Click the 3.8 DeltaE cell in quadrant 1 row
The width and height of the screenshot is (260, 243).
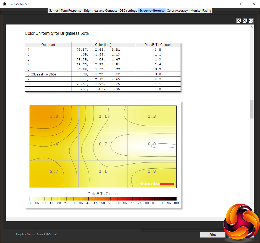(x=158, y=50)
